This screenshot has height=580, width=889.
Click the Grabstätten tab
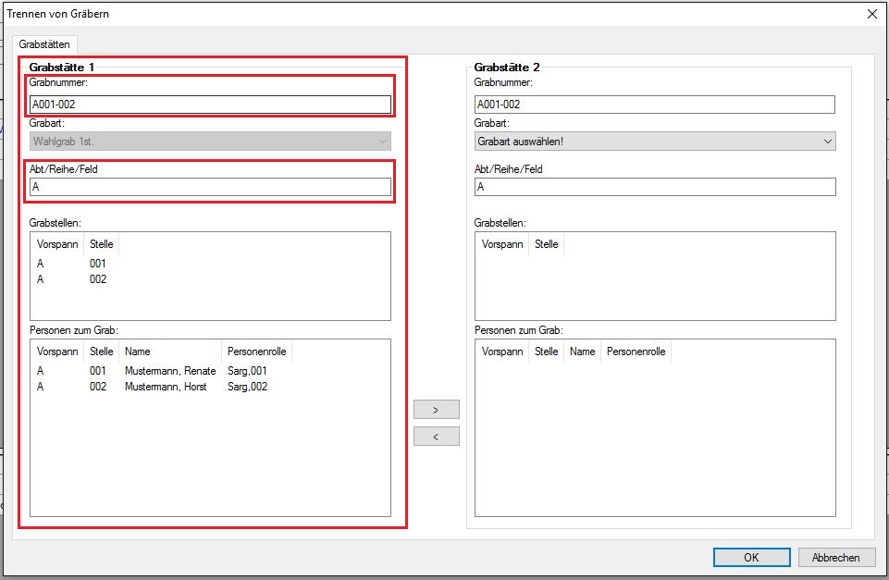point(44,43)
